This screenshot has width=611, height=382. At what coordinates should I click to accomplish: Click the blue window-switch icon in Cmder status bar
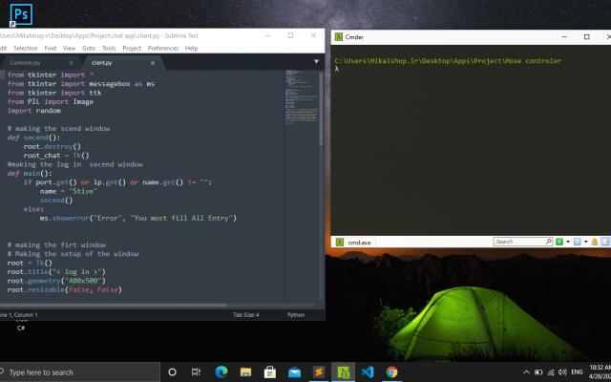pyautogui.click(x=577, y=242)
